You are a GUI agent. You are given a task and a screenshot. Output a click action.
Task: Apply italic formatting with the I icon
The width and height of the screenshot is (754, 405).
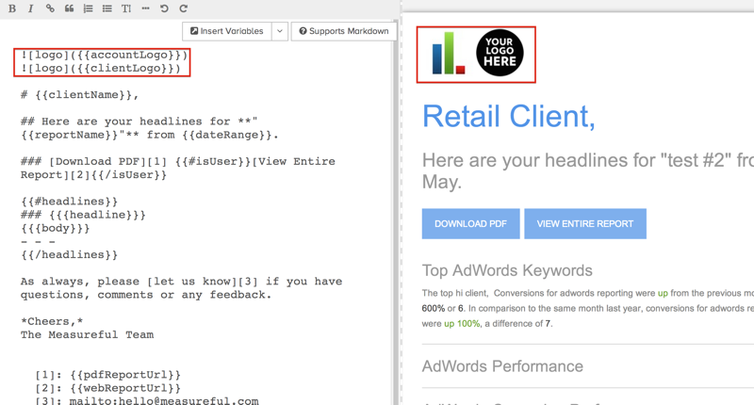(31, 8)
